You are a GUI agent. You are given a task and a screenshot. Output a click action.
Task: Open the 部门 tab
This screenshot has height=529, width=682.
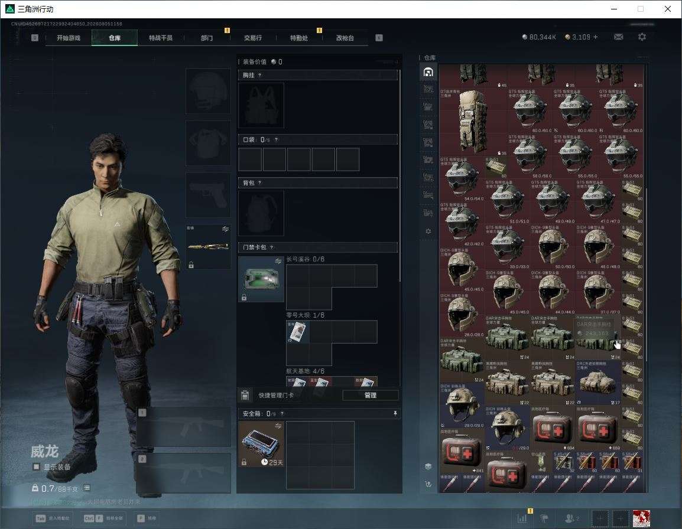click(207, 38)
